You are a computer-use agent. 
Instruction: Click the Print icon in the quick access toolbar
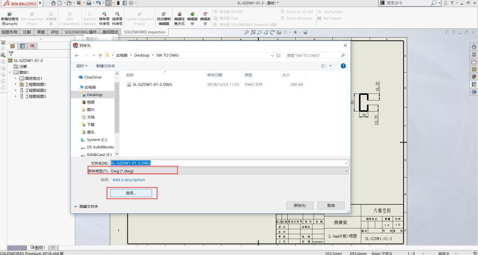point(89,3)
